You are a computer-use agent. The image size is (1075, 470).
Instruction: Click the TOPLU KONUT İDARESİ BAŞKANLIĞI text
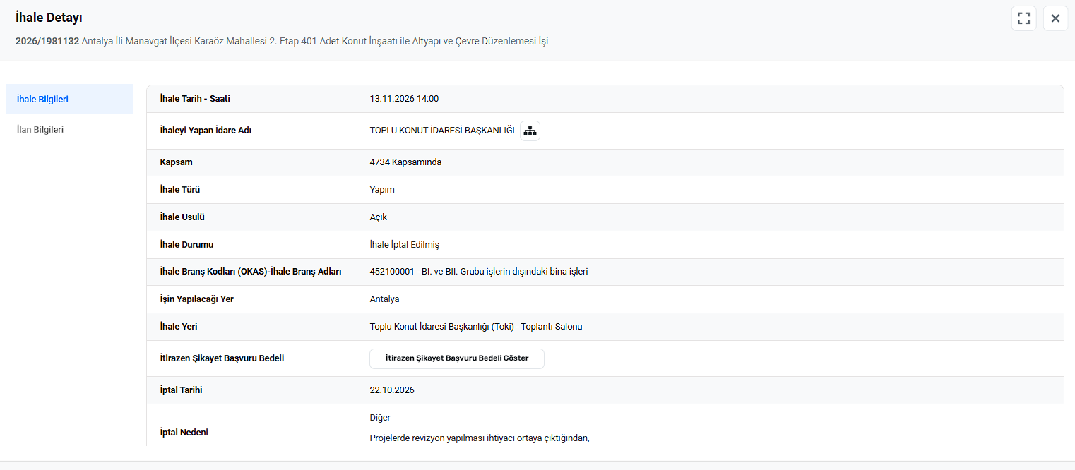442,131
